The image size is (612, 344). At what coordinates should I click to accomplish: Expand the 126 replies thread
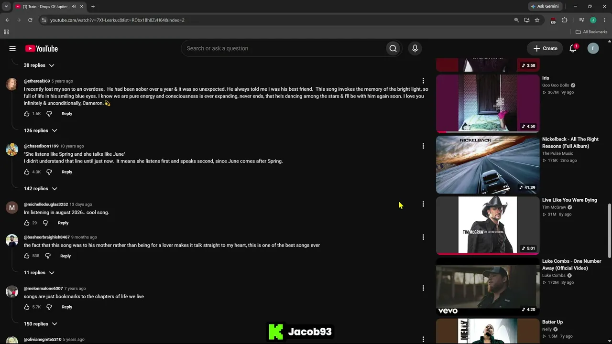click(40, 130)
